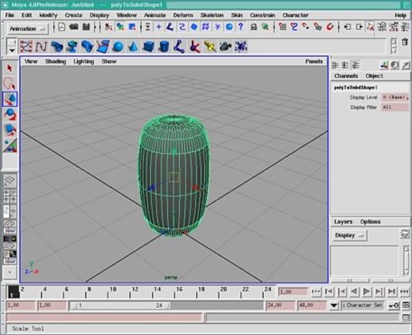Open the Animation menu set dropdown
Viewport: 412px width, 335px height.
(28, 28)
